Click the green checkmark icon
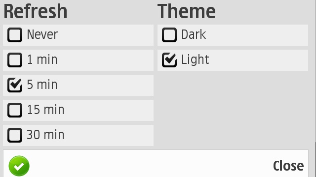316x177 pixels. click(19, 166)
